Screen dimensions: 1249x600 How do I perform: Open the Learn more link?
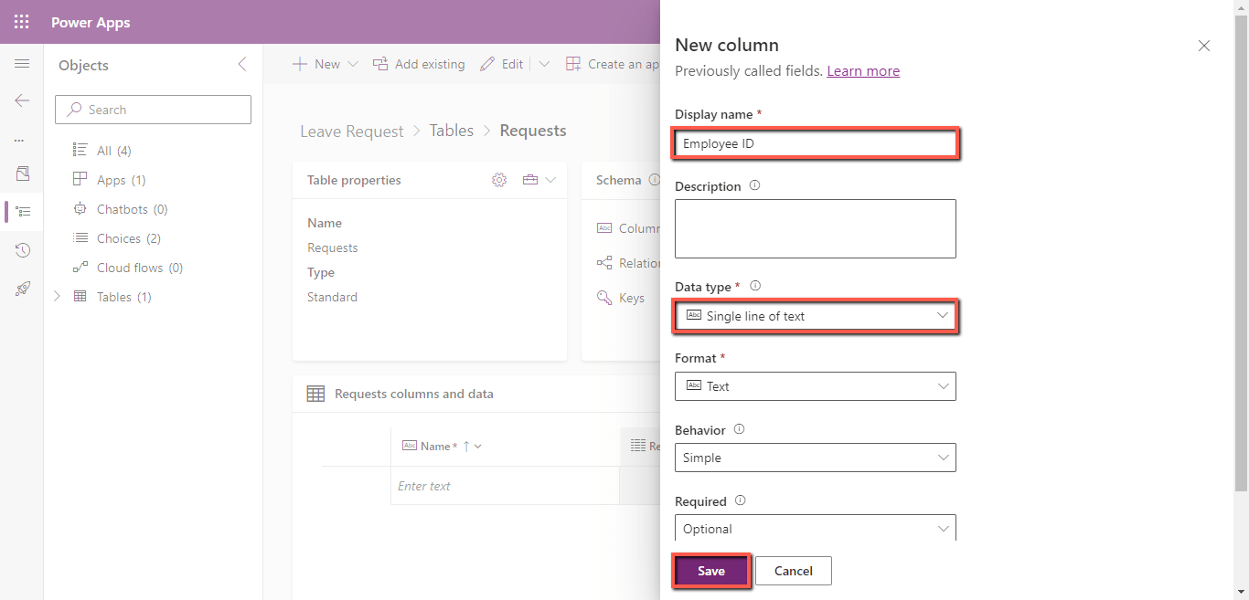[x=863, y=71]
